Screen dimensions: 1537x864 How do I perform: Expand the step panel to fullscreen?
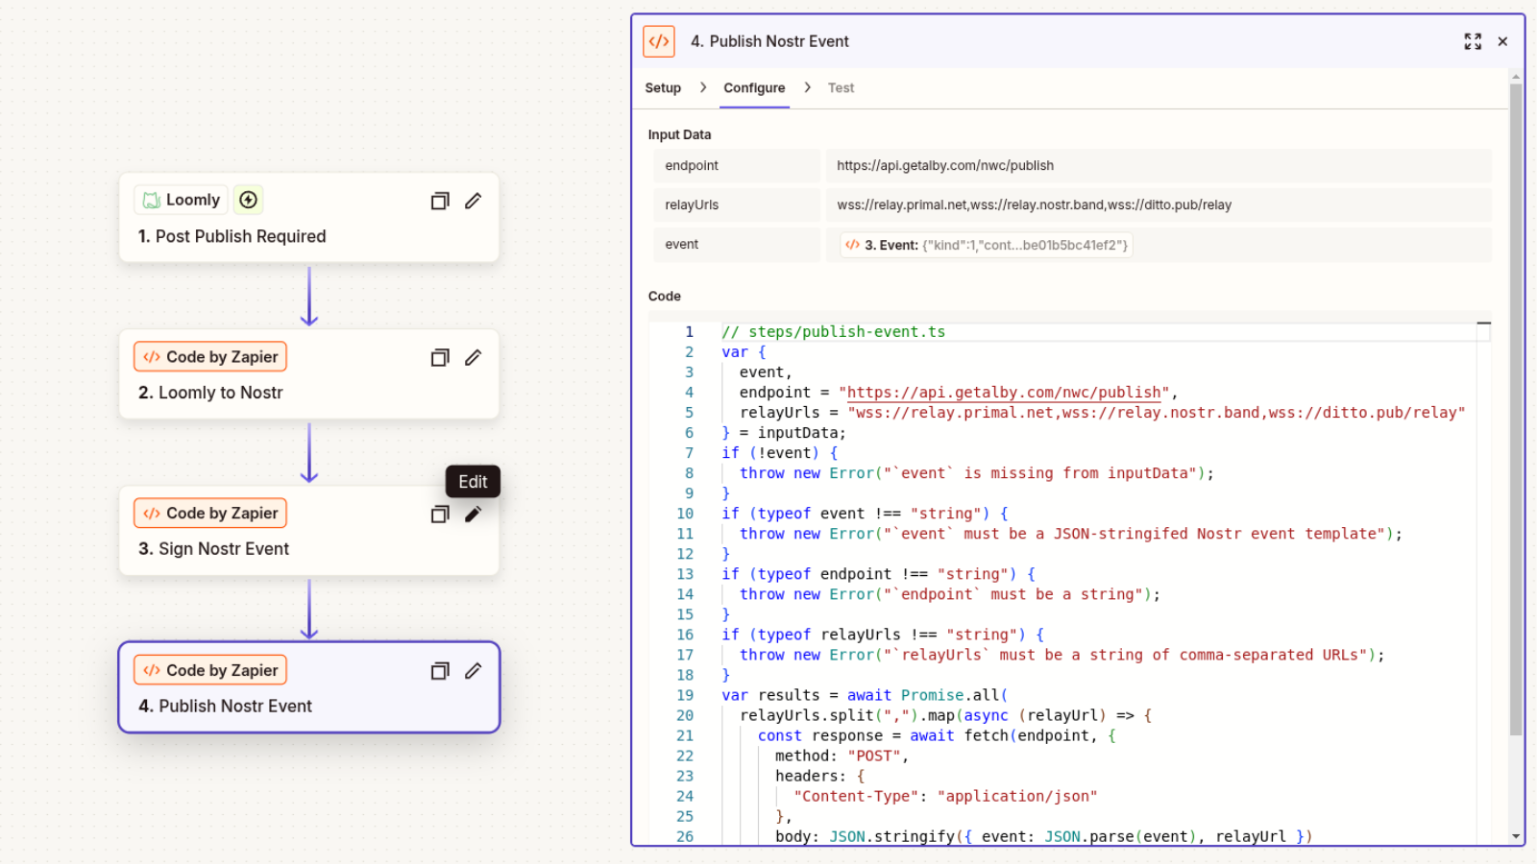[x=1472, y=41]
